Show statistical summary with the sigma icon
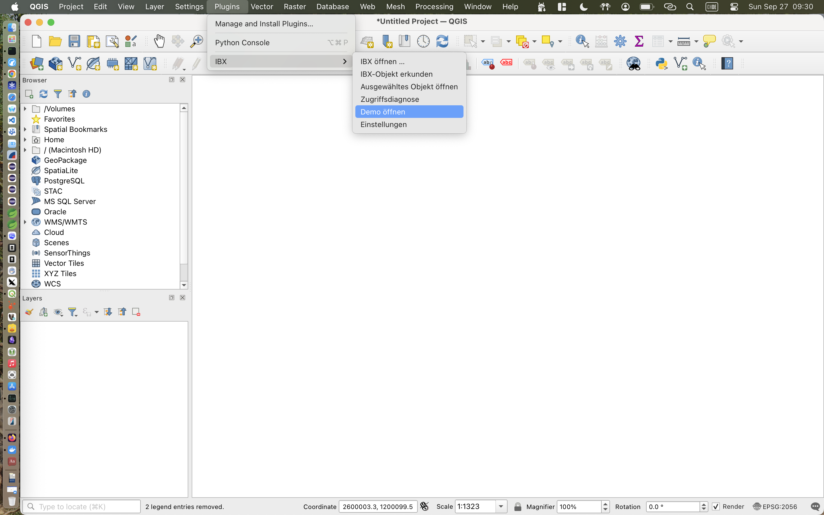Viewport: 824px width, 515px height. 639,41
